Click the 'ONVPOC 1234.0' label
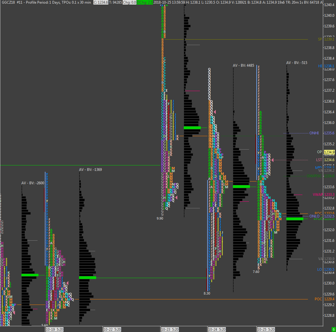Image resolution: width=336 pixels, height=332 pixels. [320, 176]
